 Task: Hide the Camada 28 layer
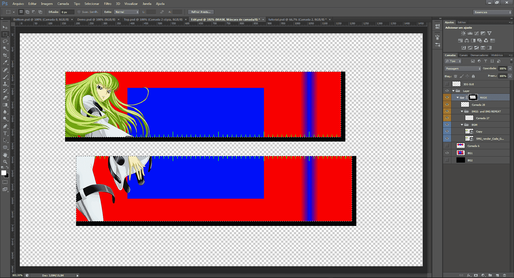[x=447, y=105]
